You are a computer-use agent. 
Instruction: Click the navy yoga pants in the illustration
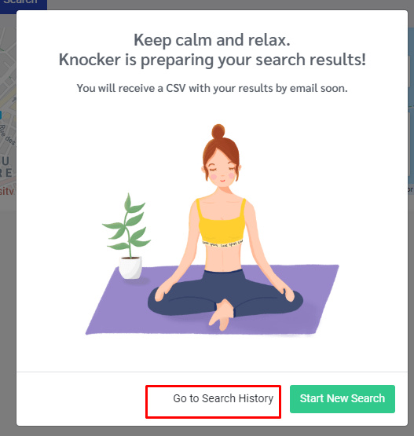(x=225, y=295)
